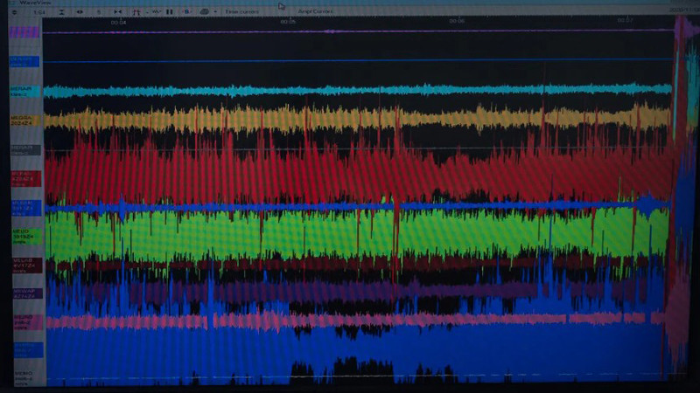Click the 1:64 scale value in toolbar
This screenshot has width=700, height=393.
pyautogui.click(x=39, y=12)
